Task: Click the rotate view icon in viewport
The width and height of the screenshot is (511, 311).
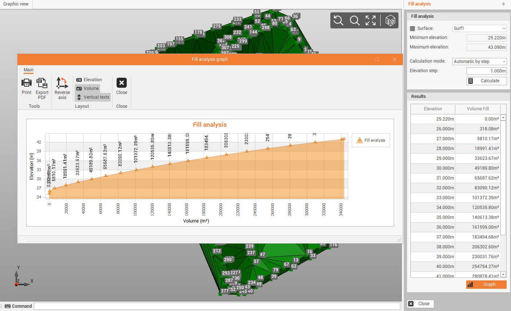Action: [339, 20]
